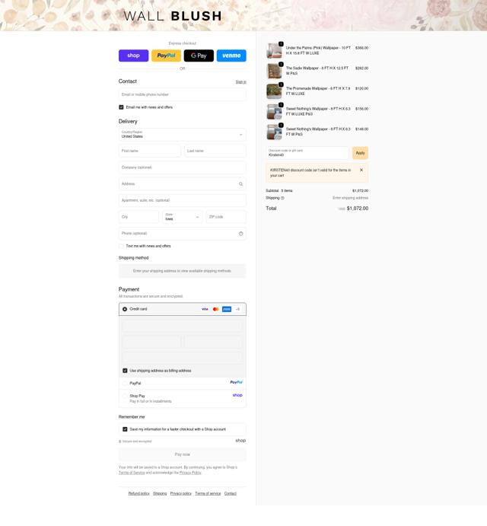487x526 pixels.
Task: Uncheck Email me with news and offers
Action: coord(121,107)
